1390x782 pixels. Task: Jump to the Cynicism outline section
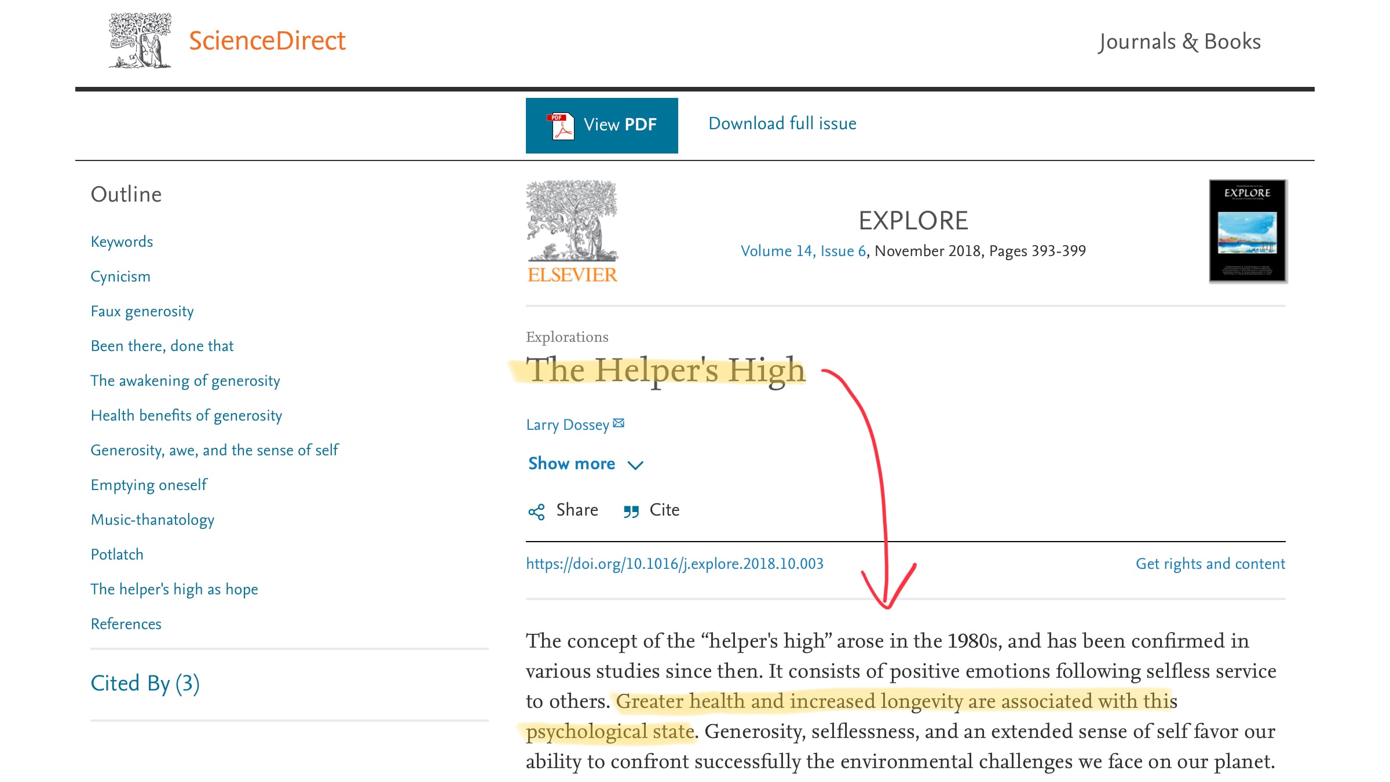(x=120, y=276)
